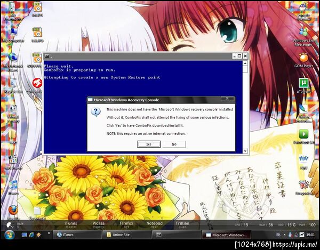Click the tray icon right of the Messenger icon
The width and height of the screenshot is (320, 250).
[x=296, y=235]
